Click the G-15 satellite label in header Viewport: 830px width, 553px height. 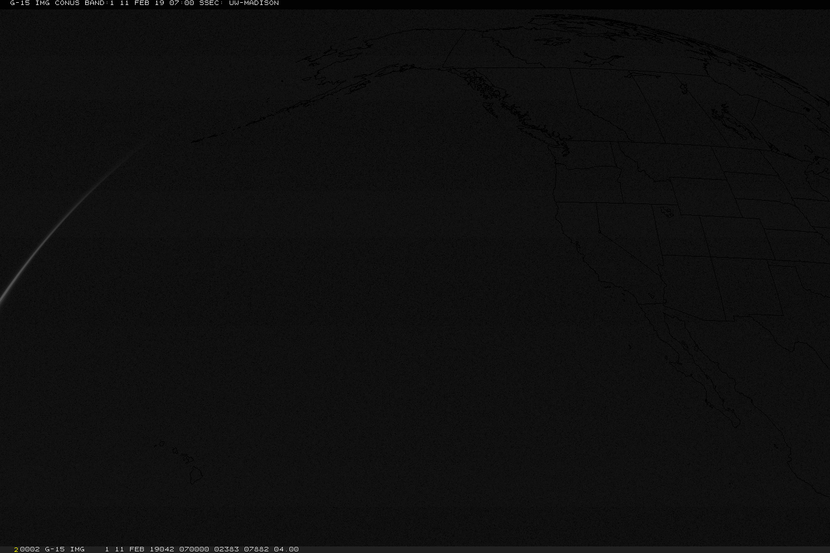click(x=19, y=3)
